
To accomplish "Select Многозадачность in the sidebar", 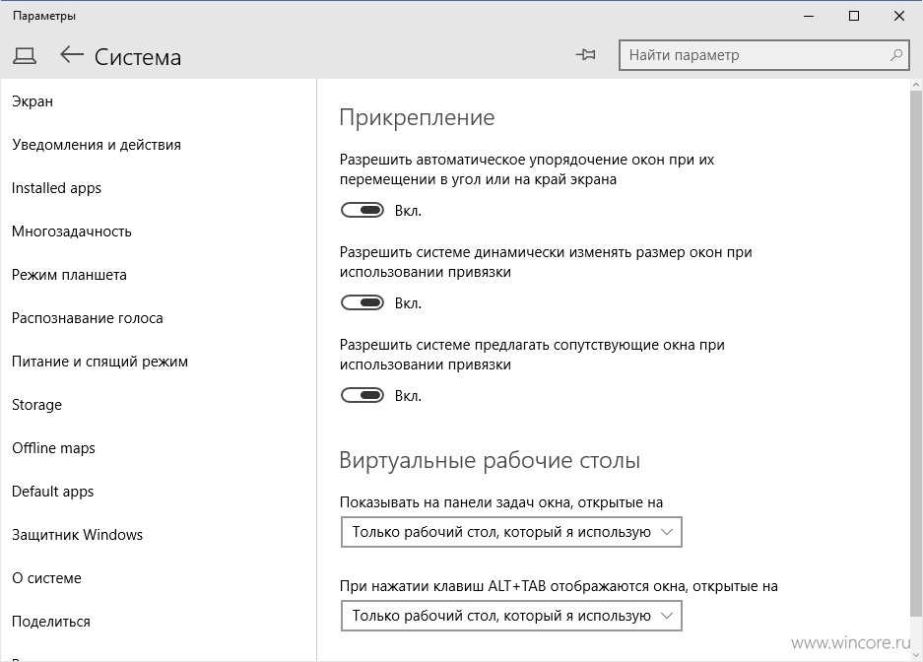I will [72, 232].
